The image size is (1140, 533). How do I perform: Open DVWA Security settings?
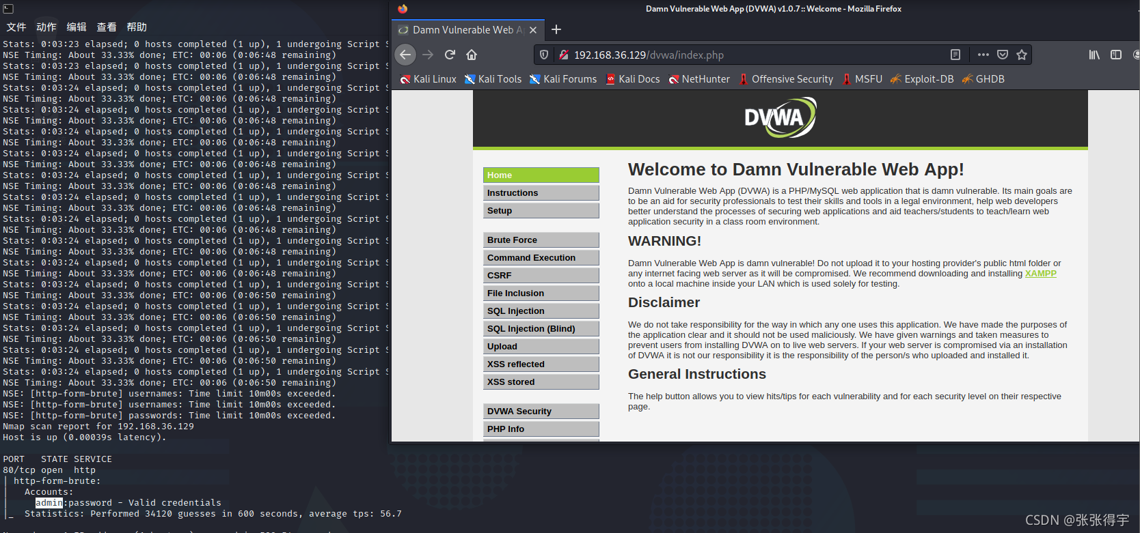pos(541,412)
